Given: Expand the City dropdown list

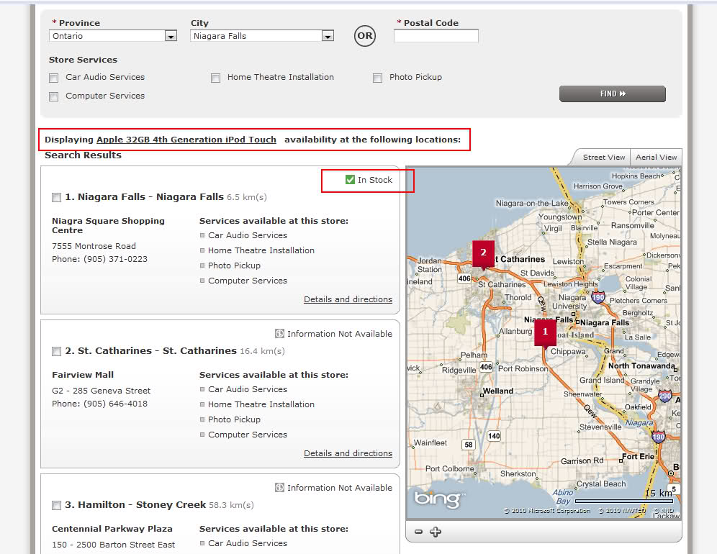Looking at the screenshot, I should [x=328, y=36].
